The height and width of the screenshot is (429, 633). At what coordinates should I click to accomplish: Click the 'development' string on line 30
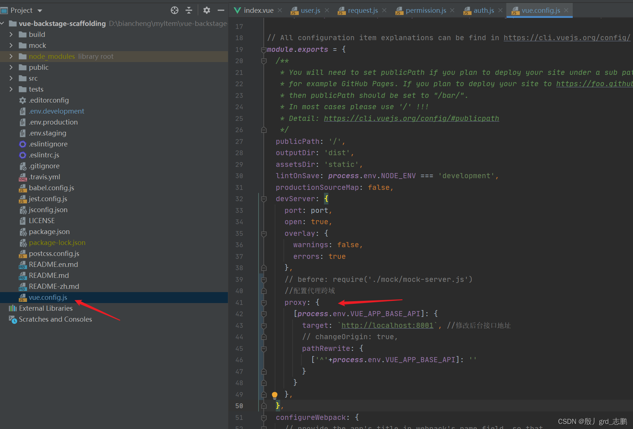pyautogui.click(x=466, y=176)
